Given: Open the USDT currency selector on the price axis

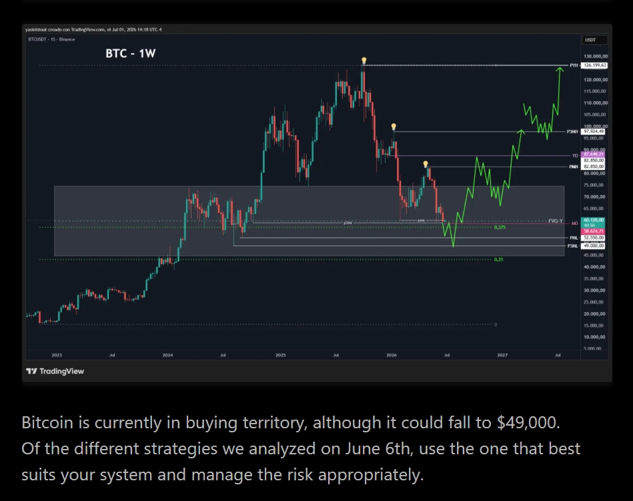Looking at the screenshot, I should (x=594, y=40).
